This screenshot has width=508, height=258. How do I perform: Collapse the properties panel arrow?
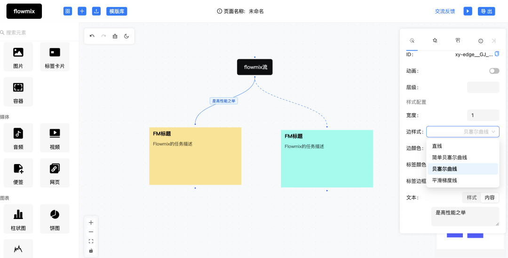point(494,41)
